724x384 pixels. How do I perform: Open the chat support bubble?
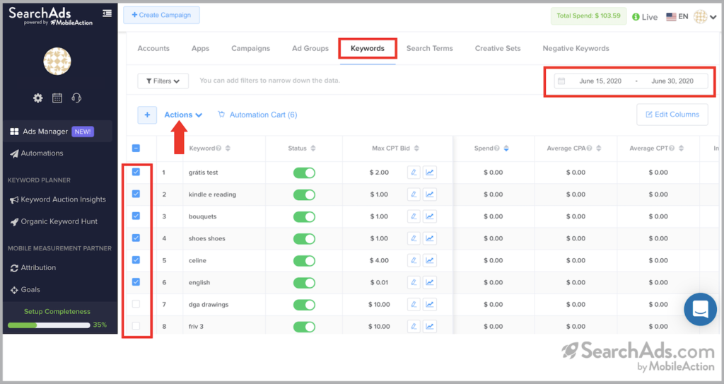tap(701, 309)
